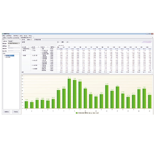Close the active document tab with its X icon

[x=33, y=38]
